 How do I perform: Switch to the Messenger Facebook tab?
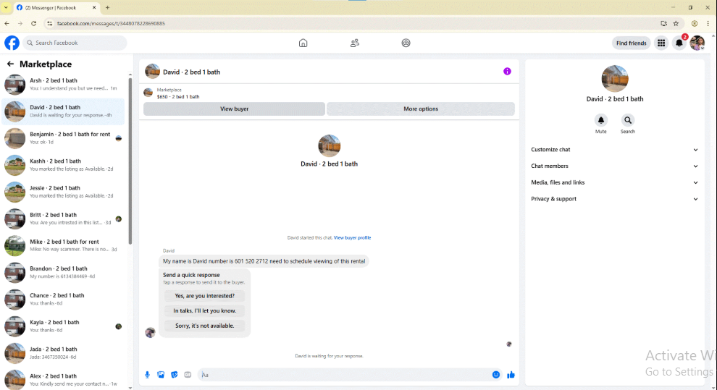pos(55,8)
